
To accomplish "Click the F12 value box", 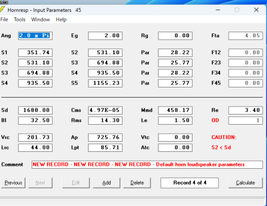I will click(246, 52).
